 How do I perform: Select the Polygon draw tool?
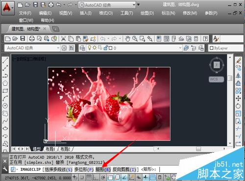pyautogui.click(x=5, y=83)
